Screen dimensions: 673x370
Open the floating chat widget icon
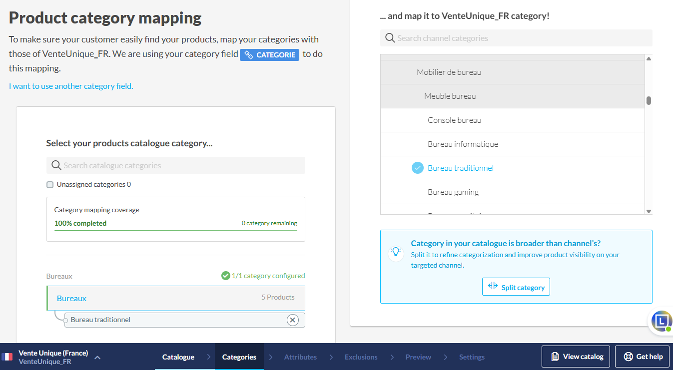point(662,321)
